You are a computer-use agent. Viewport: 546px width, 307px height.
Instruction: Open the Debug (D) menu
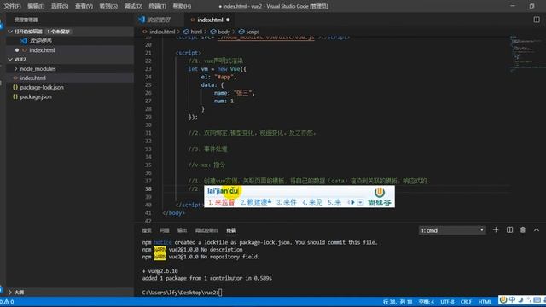(133, 6)
